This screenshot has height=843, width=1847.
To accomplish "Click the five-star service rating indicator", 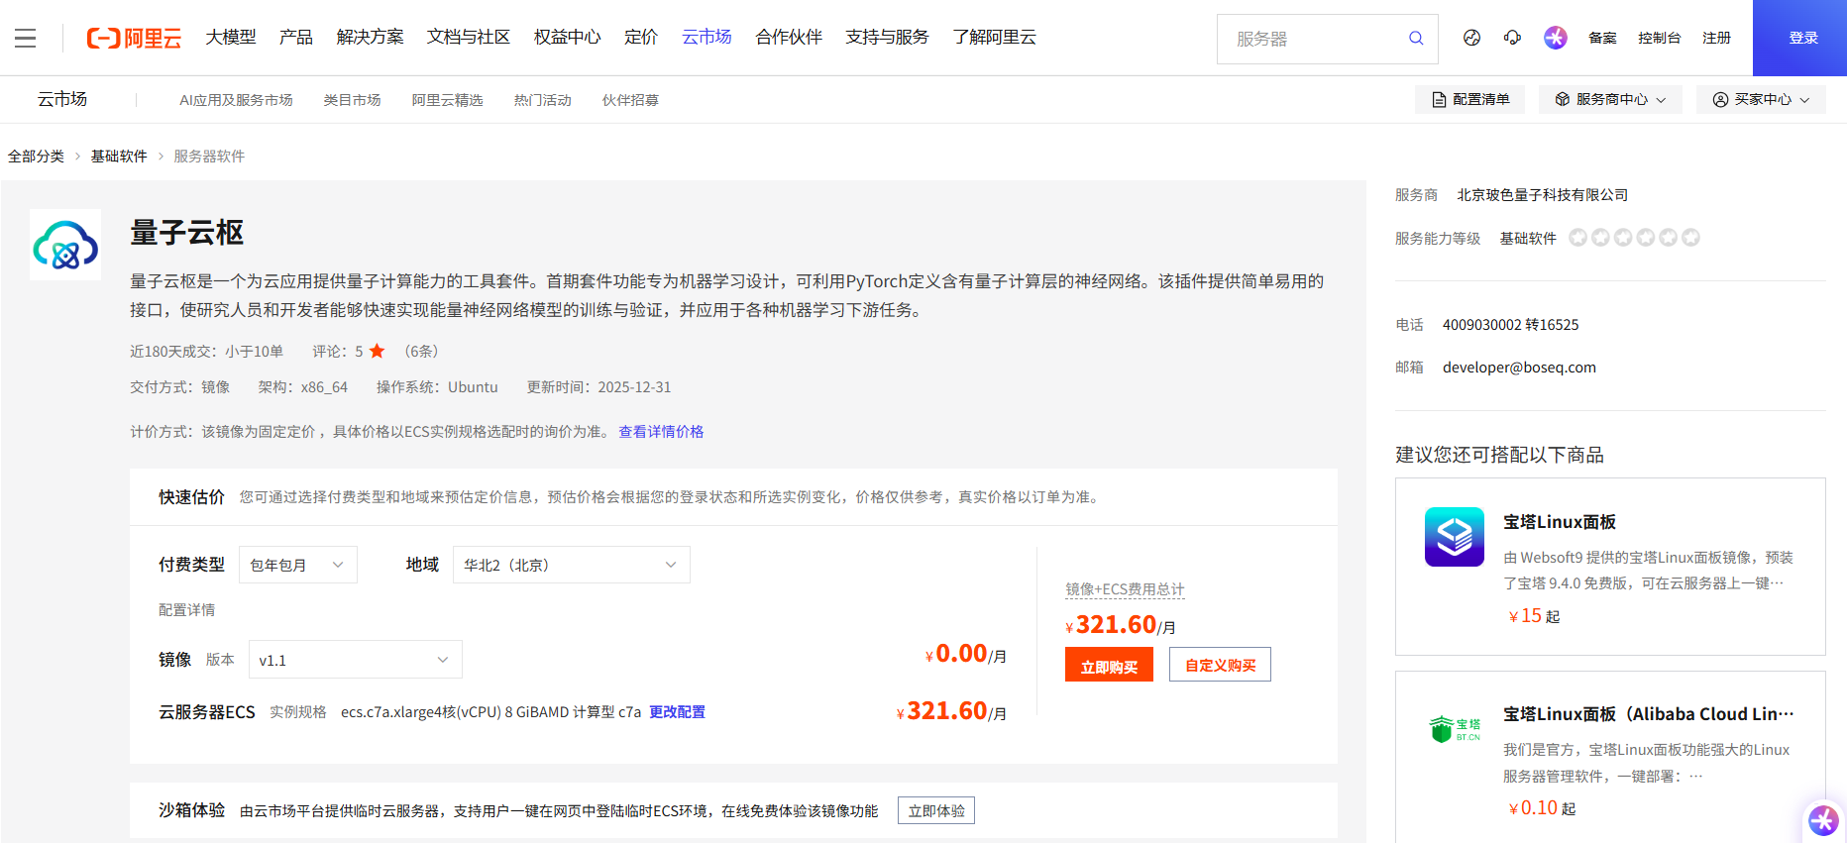I will click(1634, 238).
